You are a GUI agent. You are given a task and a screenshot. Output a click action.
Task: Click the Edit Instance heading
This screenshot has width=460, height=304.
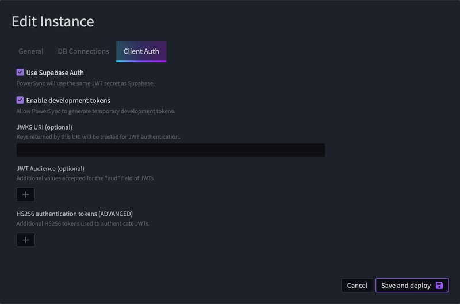53,21
